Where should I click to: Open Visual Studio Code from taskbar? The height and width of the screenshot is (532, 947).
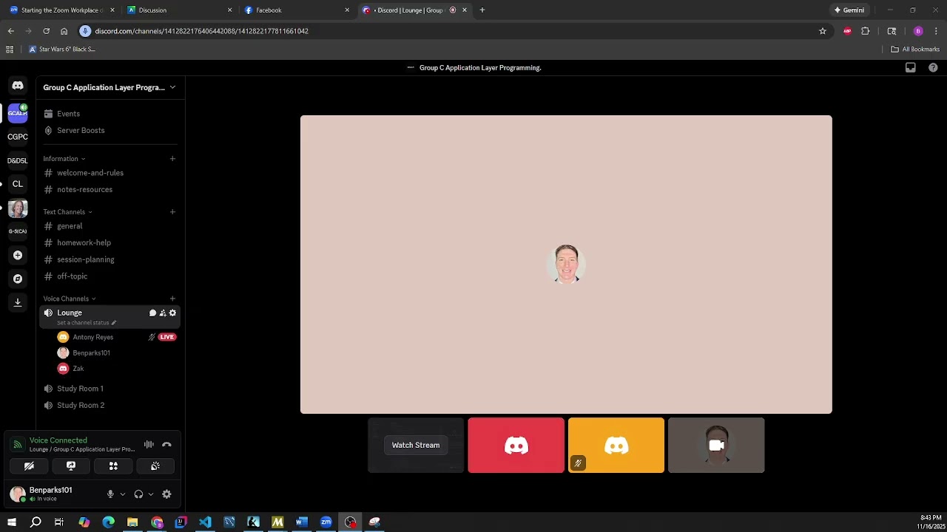pyautogui.click(x=205, y=522)
